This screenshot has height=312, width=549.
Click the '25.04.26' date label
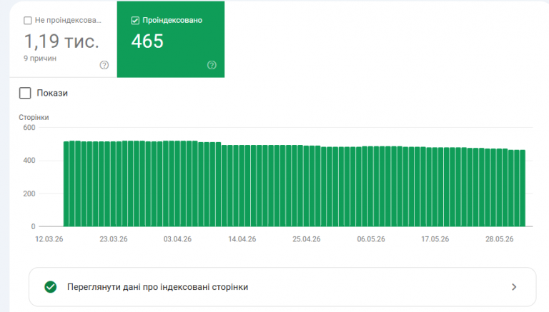coord(307,239)
